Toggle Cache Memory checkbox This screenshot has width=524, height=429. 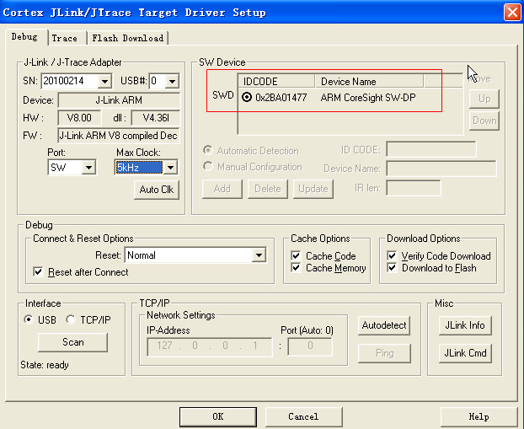pos(296,267)
